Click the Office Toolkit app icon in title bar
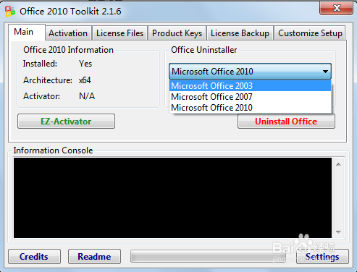Image resolution: width=357 pixels, height=272 pixels. [10, 12]
